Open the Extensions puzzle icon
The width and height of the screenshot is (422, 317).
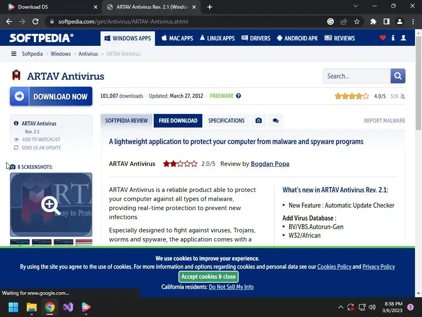click(373, 21)
